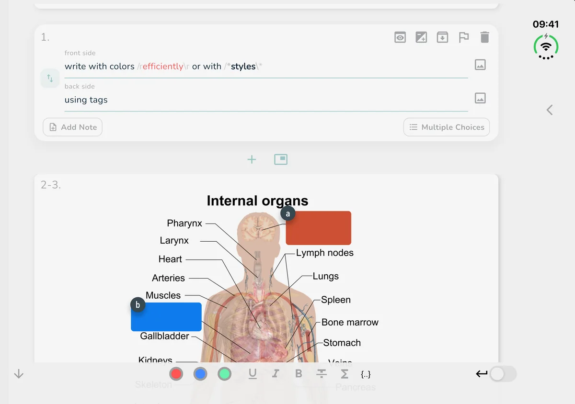Click the 09:41 clock

tap(546, 24)
